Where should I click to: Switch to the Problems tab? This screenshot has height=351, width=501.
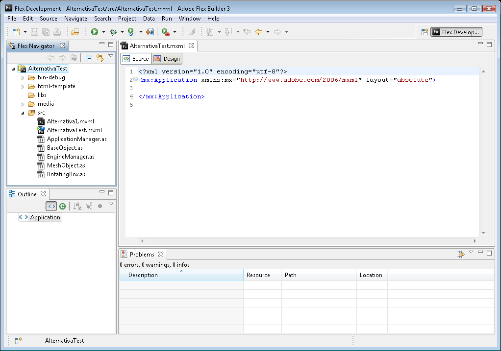click(142, 254)
